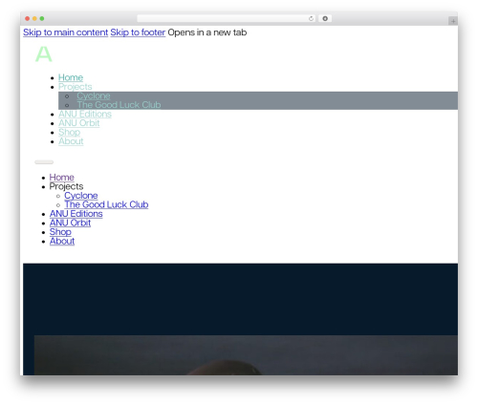Viewport: 478px width, 404px height.
Task: Open purple Home link in lower menu
Action: click(61, 178)
